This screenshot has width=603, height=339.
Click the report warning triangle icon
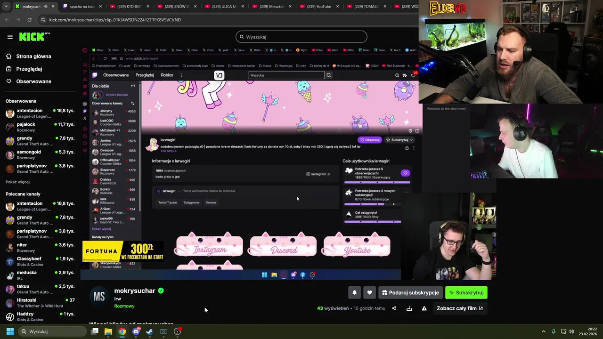click(424, 308)
